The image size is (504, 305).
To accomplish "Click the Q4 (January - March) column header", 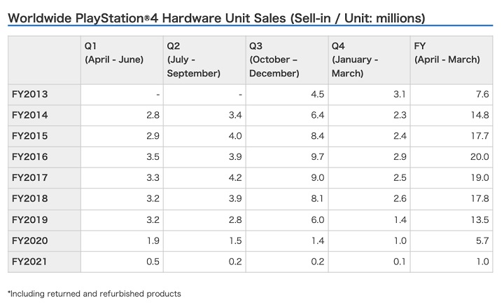I will [x=356, y=60].
